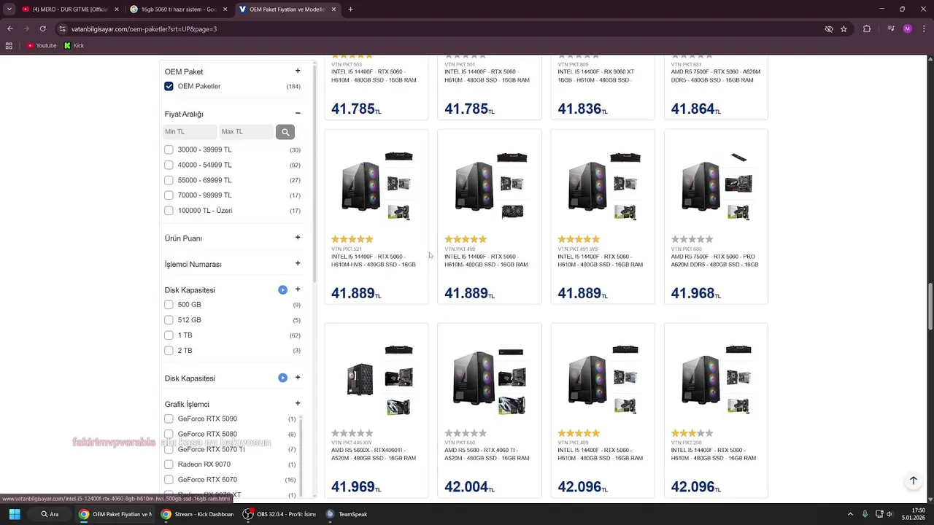Open the AMD R5 5600X RTX4060TI product title
The image size is (934, 525).
point(374,454)
